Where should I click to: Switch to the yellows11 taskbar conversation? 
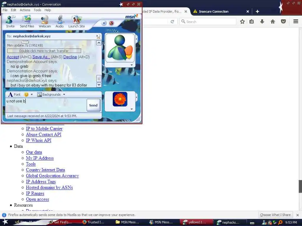point(196,222)
